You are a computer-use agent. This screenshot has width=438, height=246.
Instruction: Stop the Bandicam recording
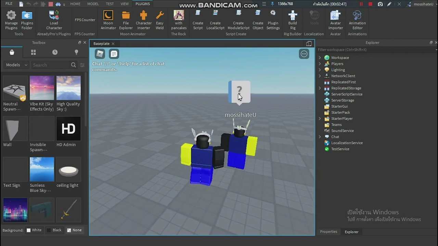click(x=370, y=4)
